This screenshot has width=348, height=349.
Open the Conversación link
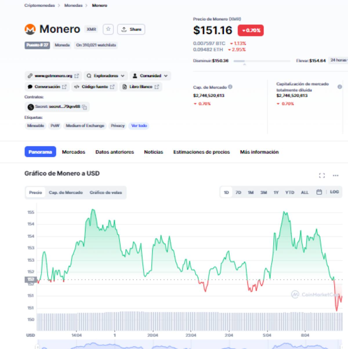[x=47, y=87]
